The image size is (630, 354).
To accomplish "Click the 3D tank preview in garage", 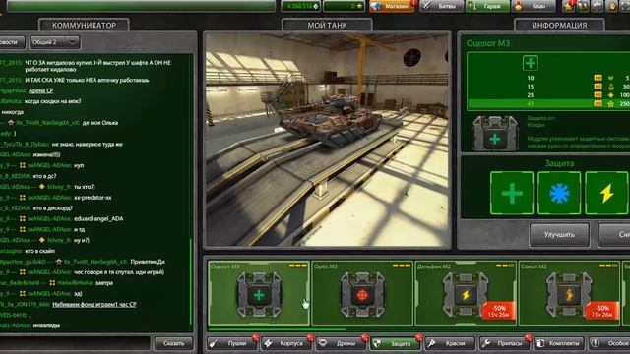I will pos(328,140).
